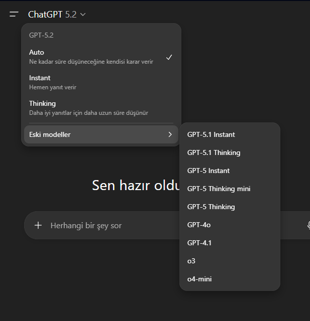
Task: Expand the Eski modeller submenu
Action: [101, 134]
